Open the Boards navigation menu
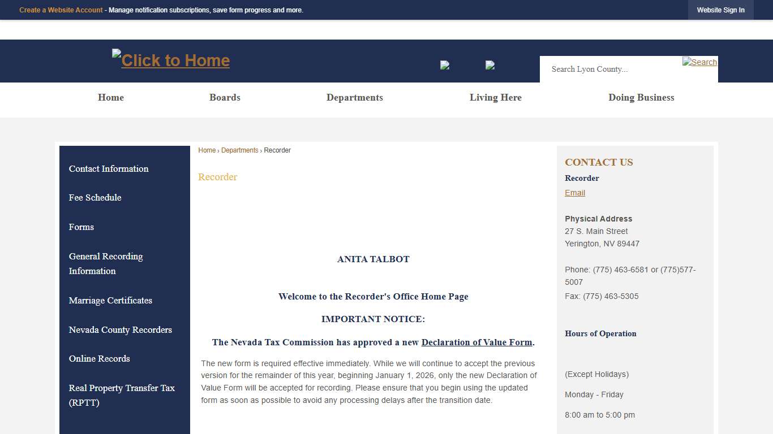 225,97
